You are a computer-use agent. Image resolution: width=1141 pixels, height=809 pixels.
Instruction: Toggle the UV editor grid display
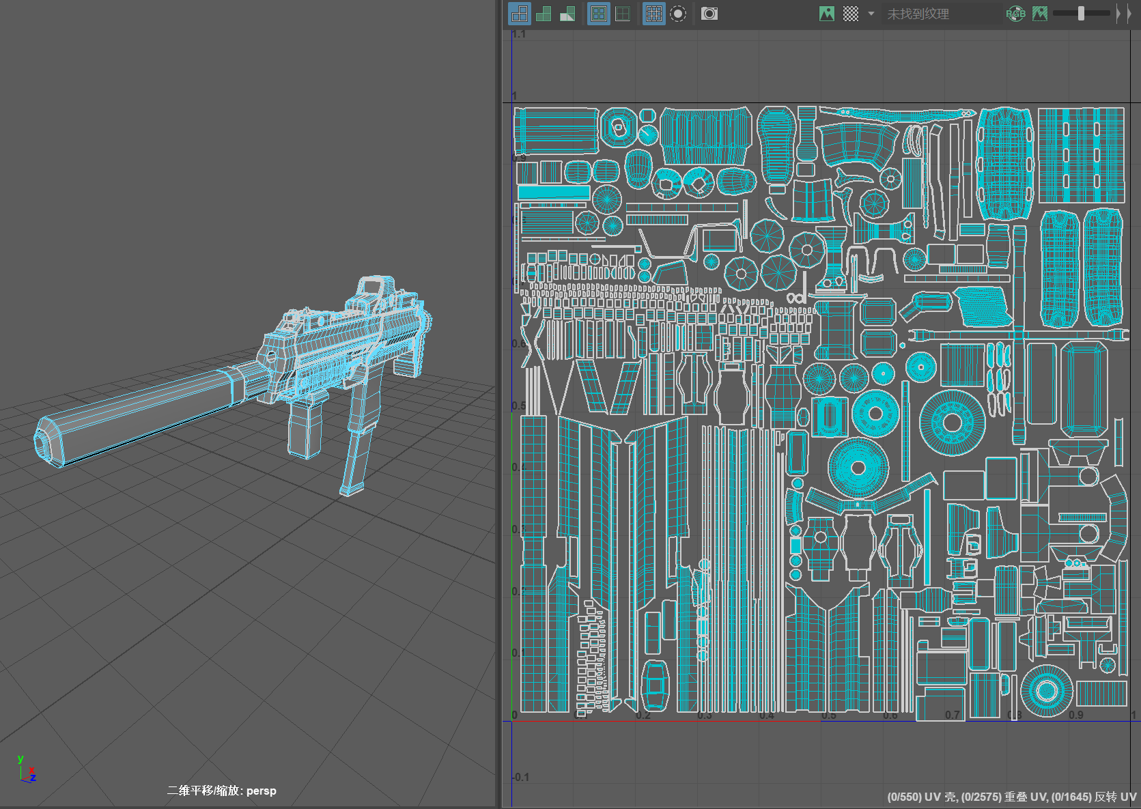coord(653,14)
